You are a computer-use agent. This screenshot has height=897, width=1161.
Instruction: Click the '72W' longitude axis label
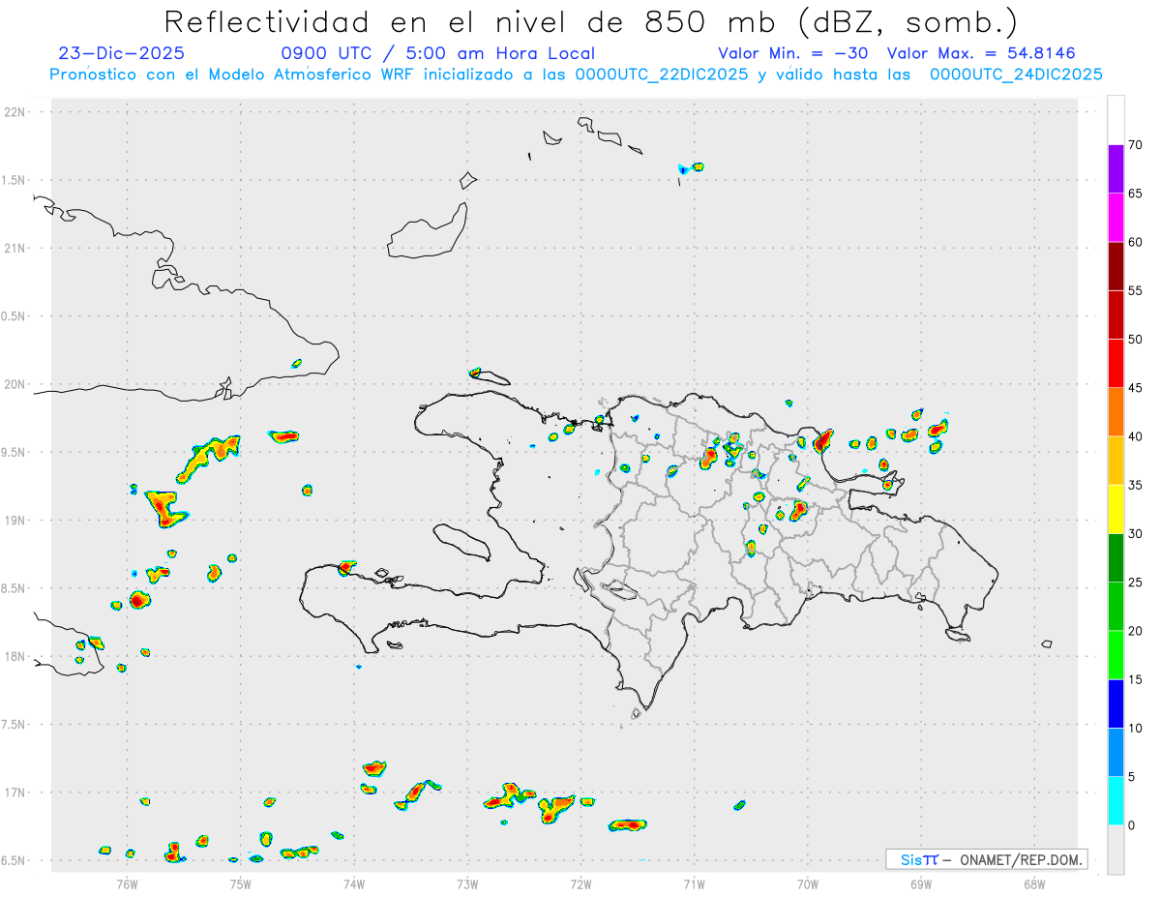pyautogui.click(x=580, y=882)
